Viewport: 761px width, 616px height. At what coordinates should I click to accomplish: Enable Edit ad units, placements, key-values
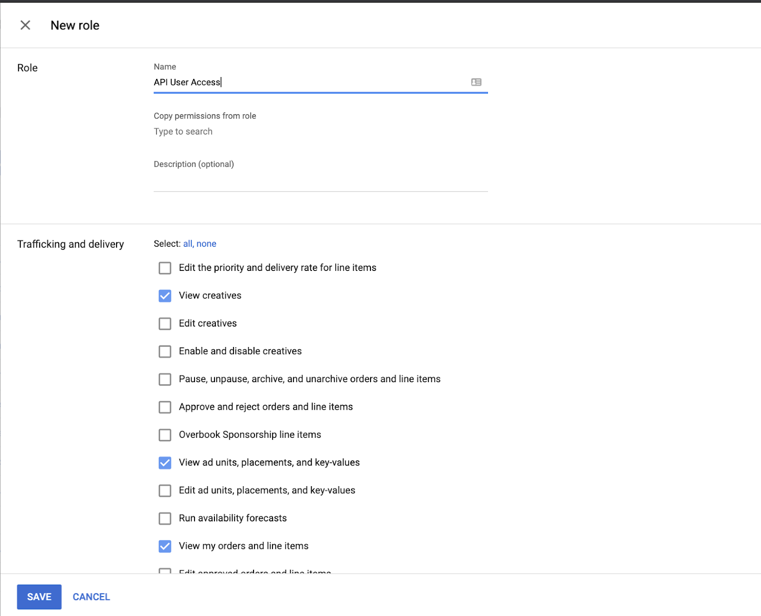[165, 491]
